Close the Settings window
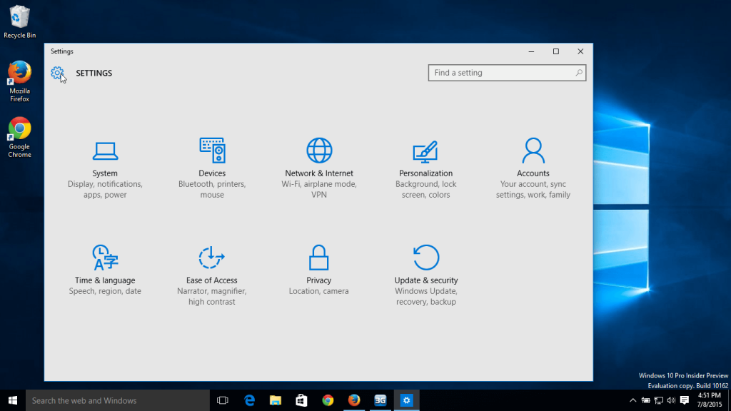Viewport: 731px width, 411px height. pyautogui.click(x=580, y=51)
